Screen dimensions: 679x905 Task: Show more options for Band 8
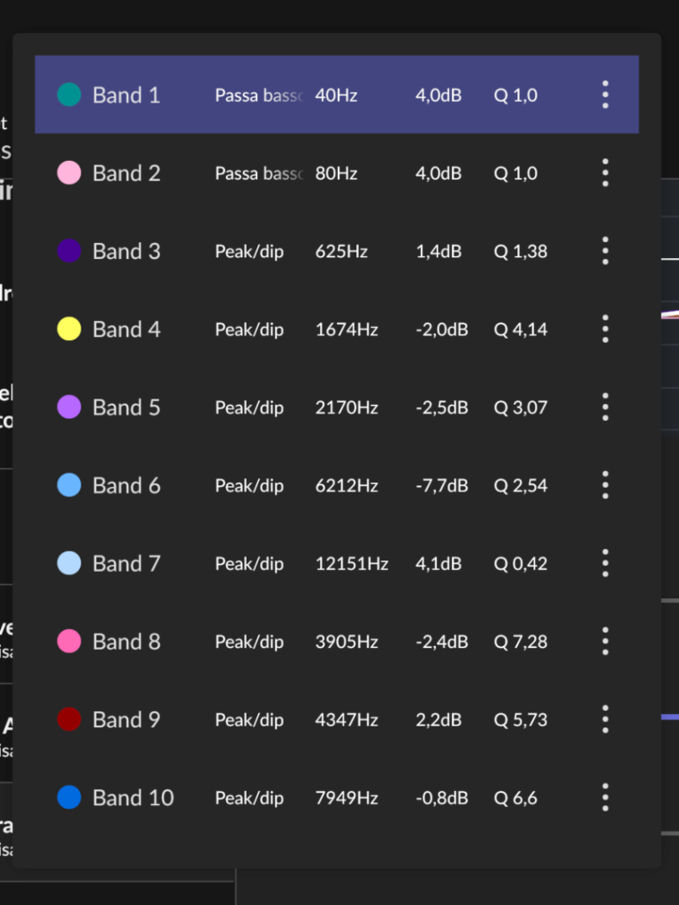pos(605,642)
